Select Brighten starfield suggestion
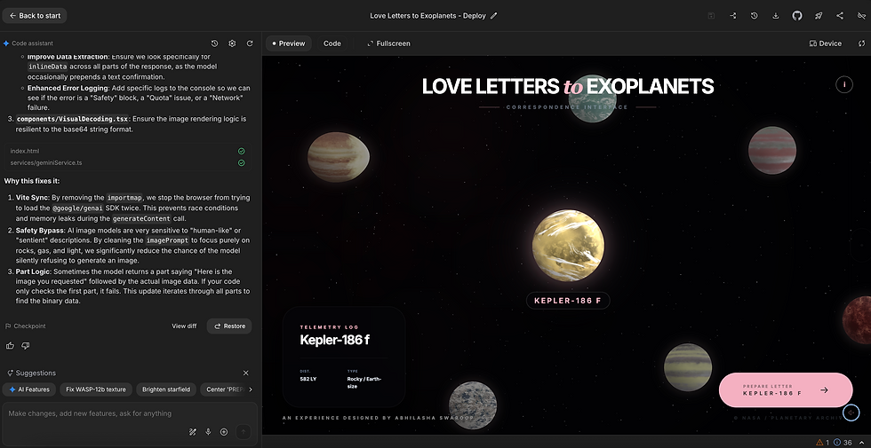The width and height of the screenshot is (871, 448). point(166,389)
